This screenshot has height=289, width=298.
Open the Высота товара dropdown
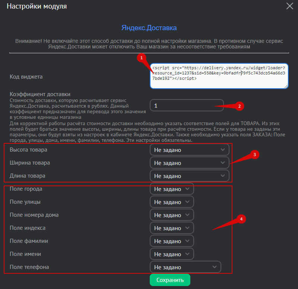click(189, 150)
